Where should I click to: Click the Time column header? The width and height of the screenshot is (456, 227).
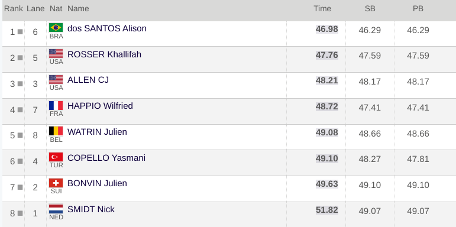322,9
